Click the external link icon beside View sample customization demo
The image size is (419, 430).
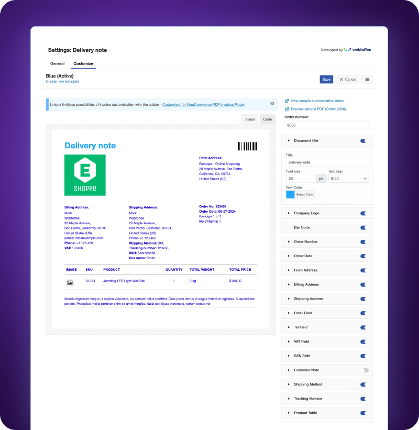(287, 101)
